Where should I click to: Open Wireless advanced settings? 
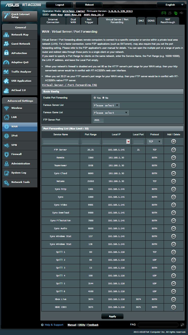coord(20,108)
